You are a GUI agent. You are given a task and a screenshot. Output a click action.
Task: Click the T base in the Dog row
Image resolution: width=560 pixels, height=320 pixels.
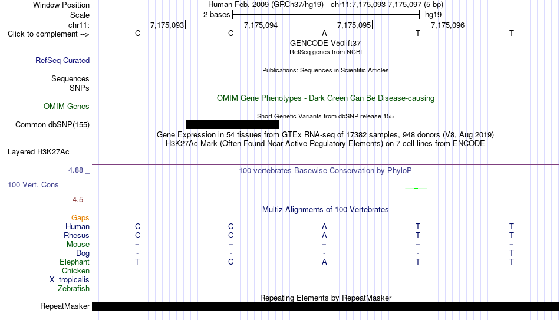click(x=512, y=253)
